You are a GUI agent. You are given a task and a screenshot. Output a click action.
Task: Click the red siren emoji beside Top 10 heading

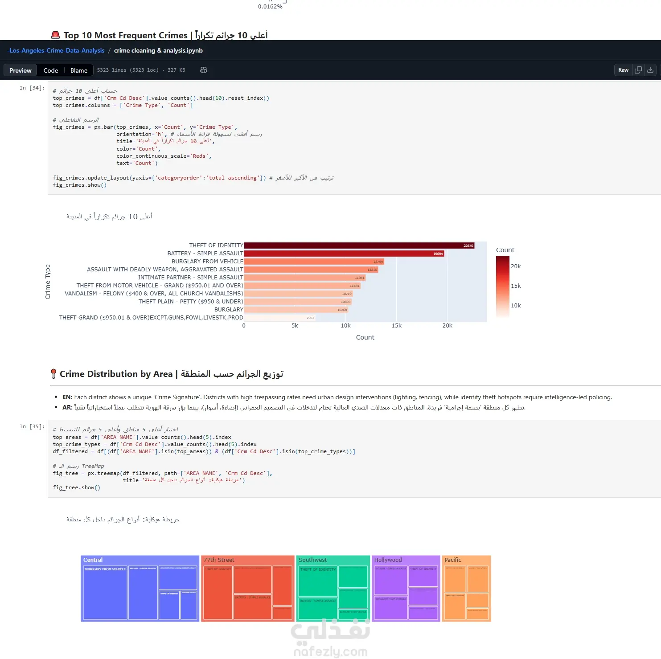coord(55,35)
